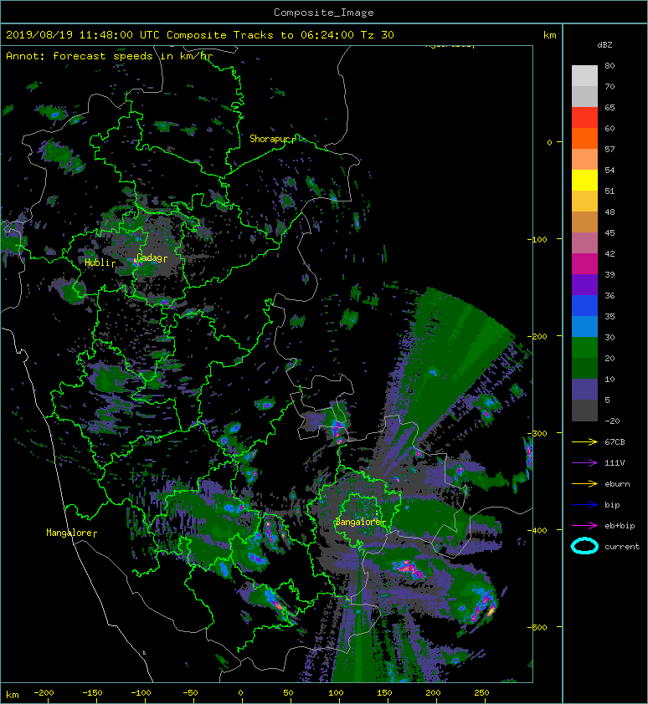Click the 'eb+bip' legend label

coord(620,526)
